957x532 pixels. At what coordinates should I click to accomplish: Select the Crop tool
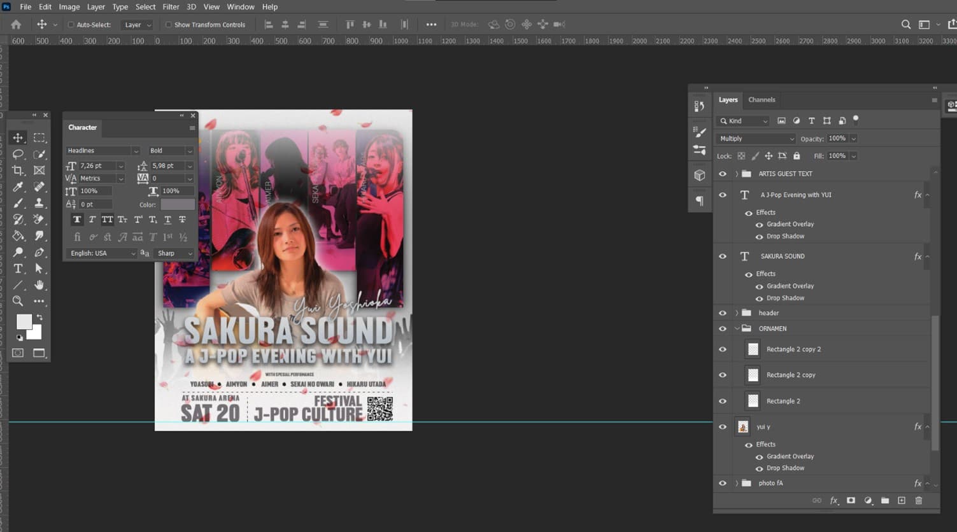18,171
